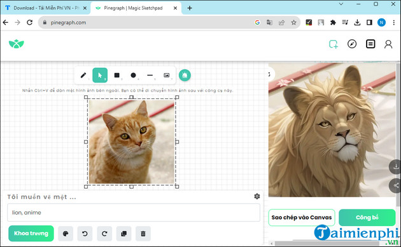Screen dimensions: 401x247
Task: Click the share page icon in address bar
Action: tap(281, 22)
